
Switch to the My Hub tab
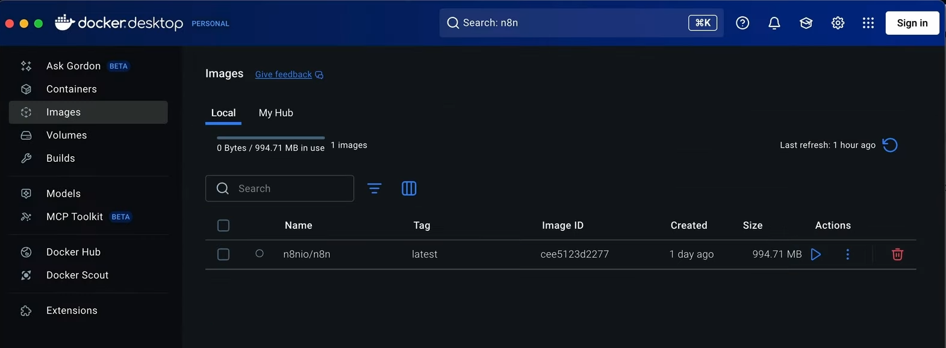[x=276, y=113]
